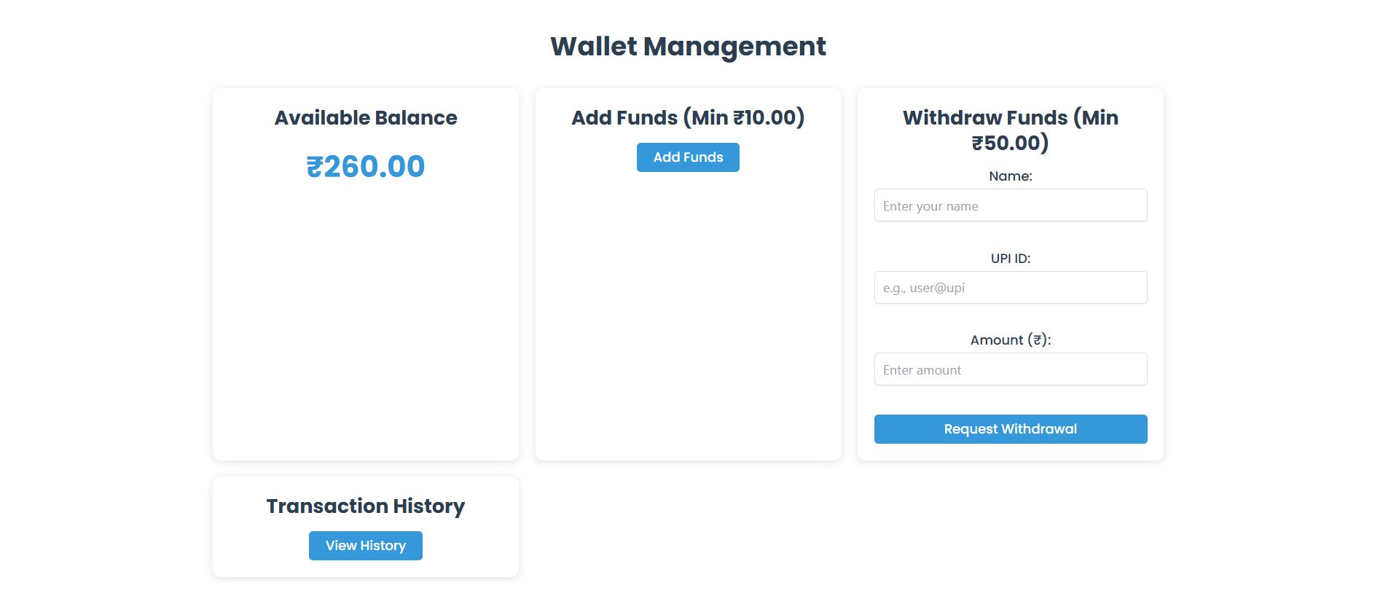Click the rupee symbol before 260.00

click(314, 167)
